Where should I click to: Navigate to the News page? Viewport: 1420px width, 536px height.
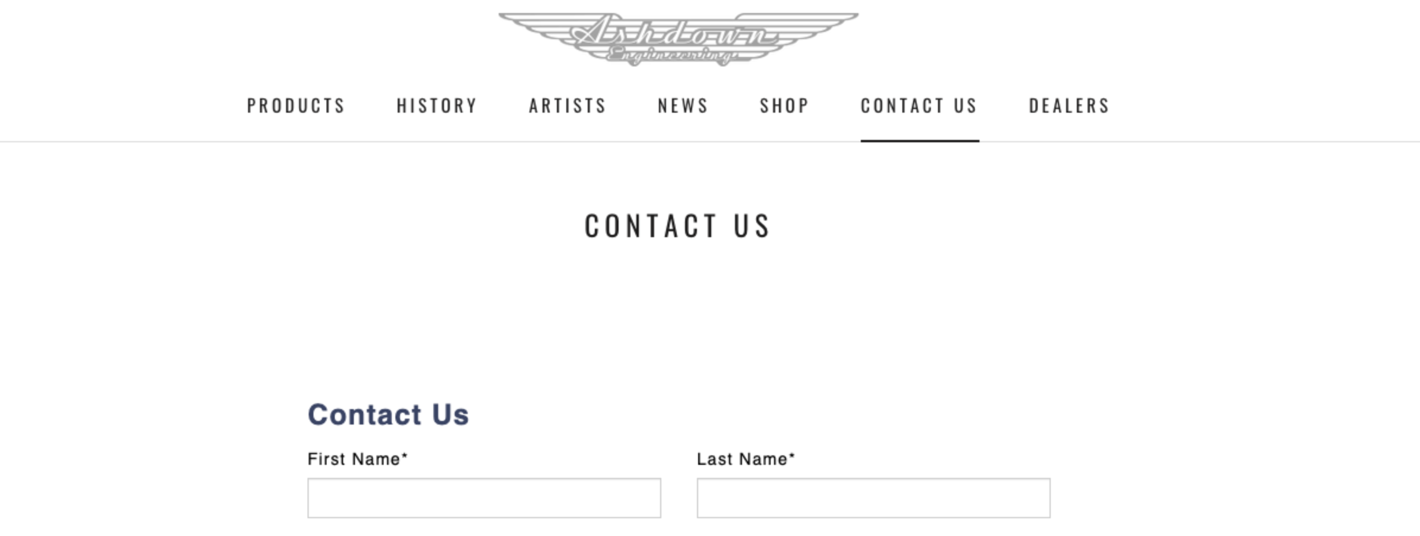point(683,106)
